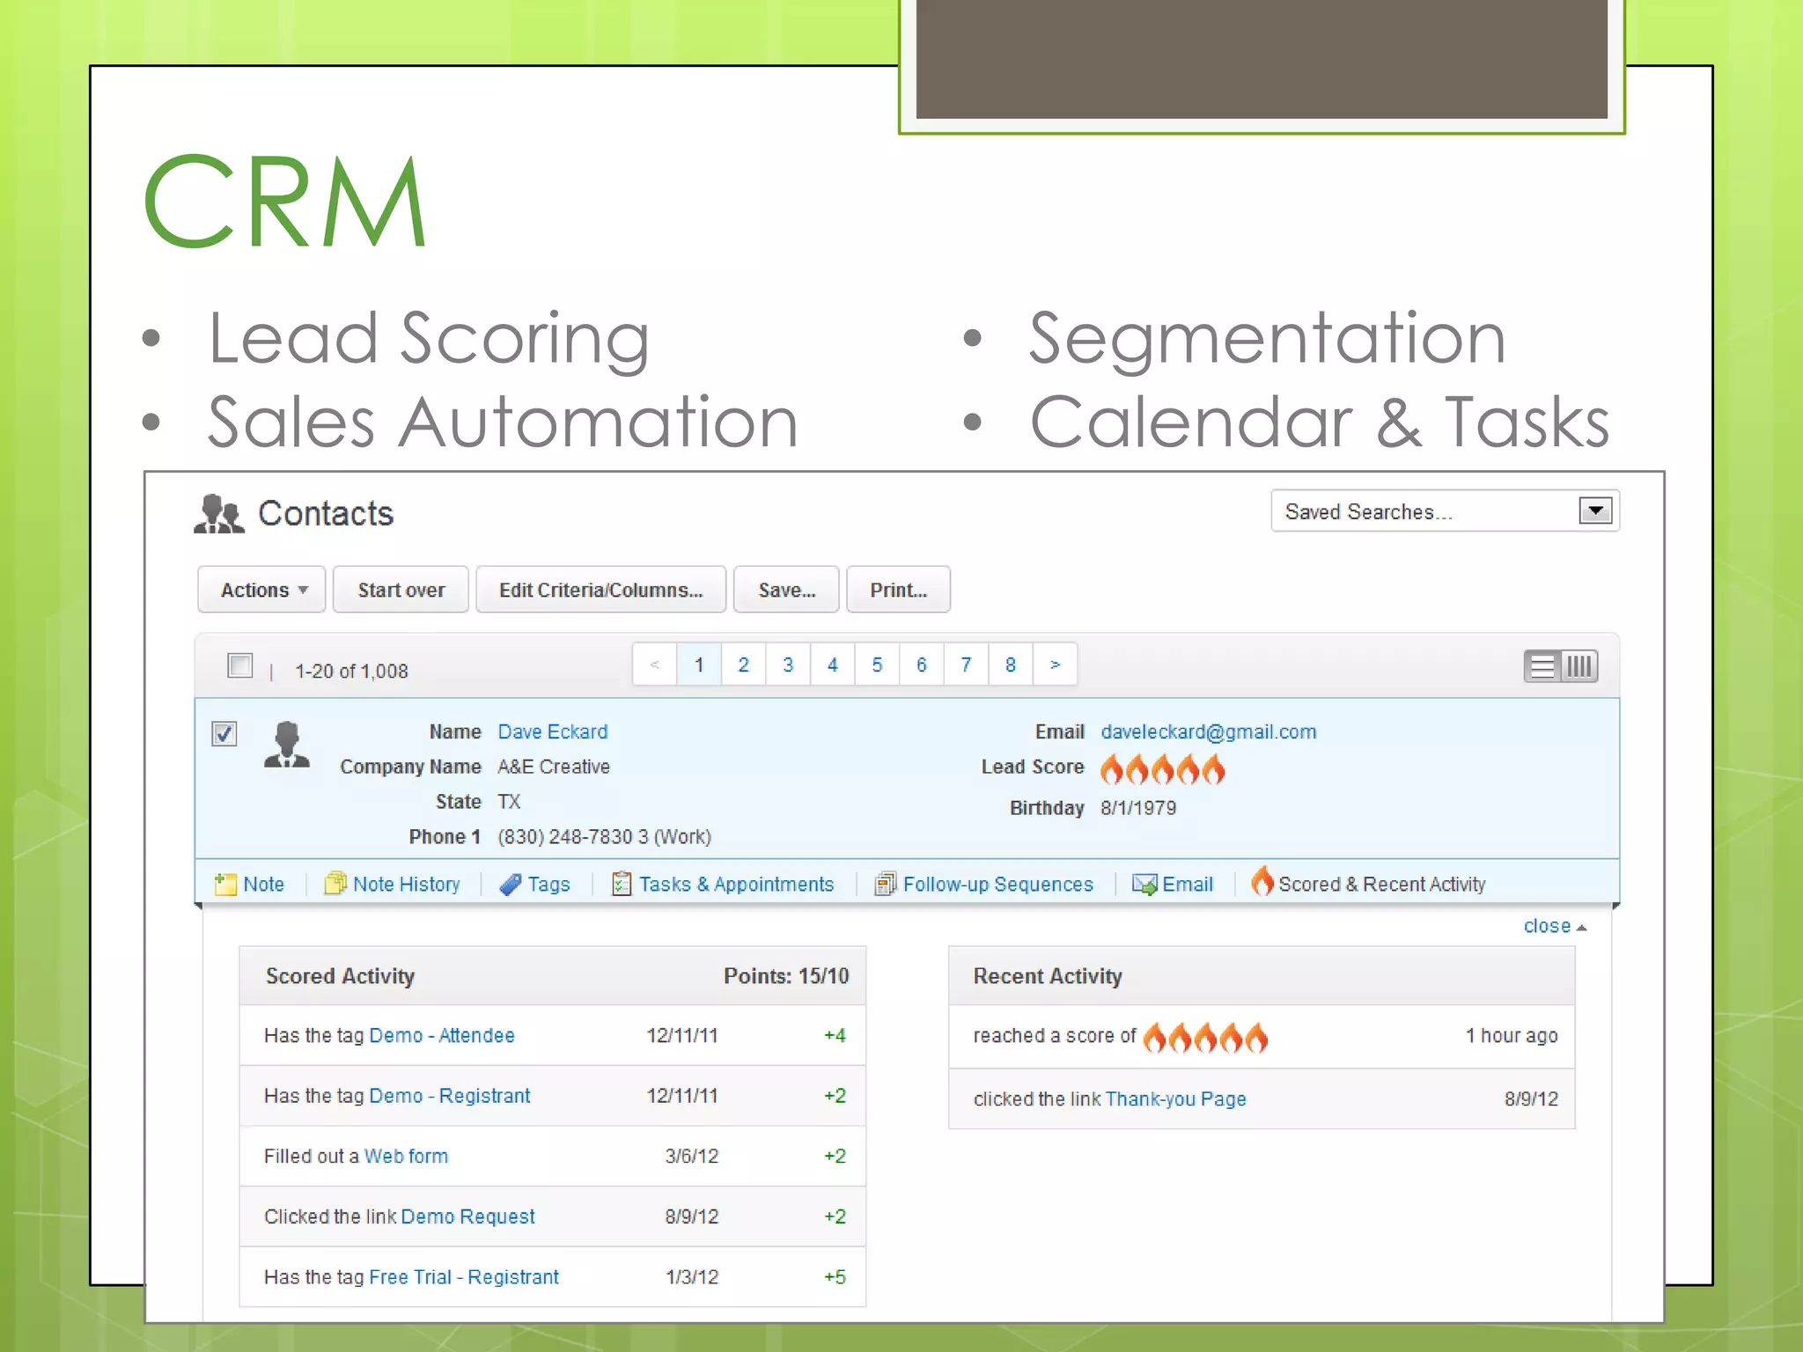
Task: Open the Tags link
Action: click(x=548, y=885)
